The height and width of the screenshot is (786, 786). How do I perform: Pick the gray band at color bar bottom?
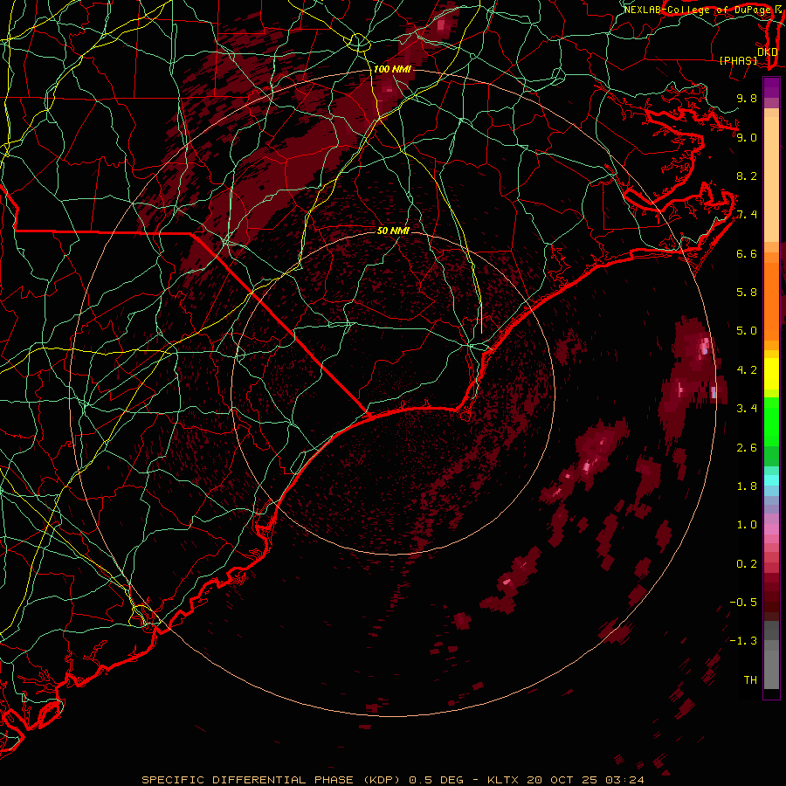click(x=771, y=655)
